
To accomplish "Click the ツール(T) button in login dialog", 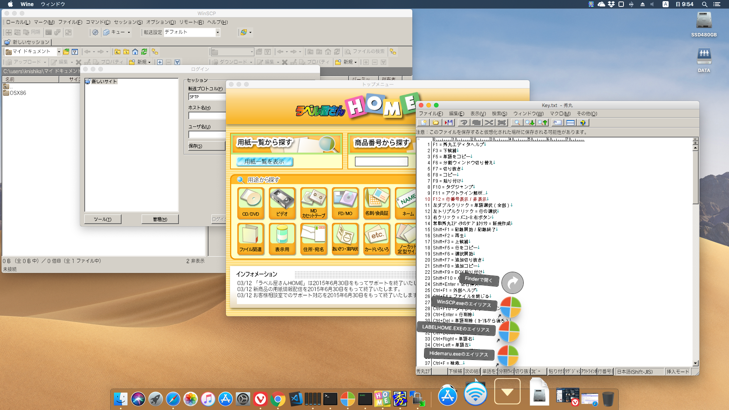I will pyautogui.click(x=103, y=219).
